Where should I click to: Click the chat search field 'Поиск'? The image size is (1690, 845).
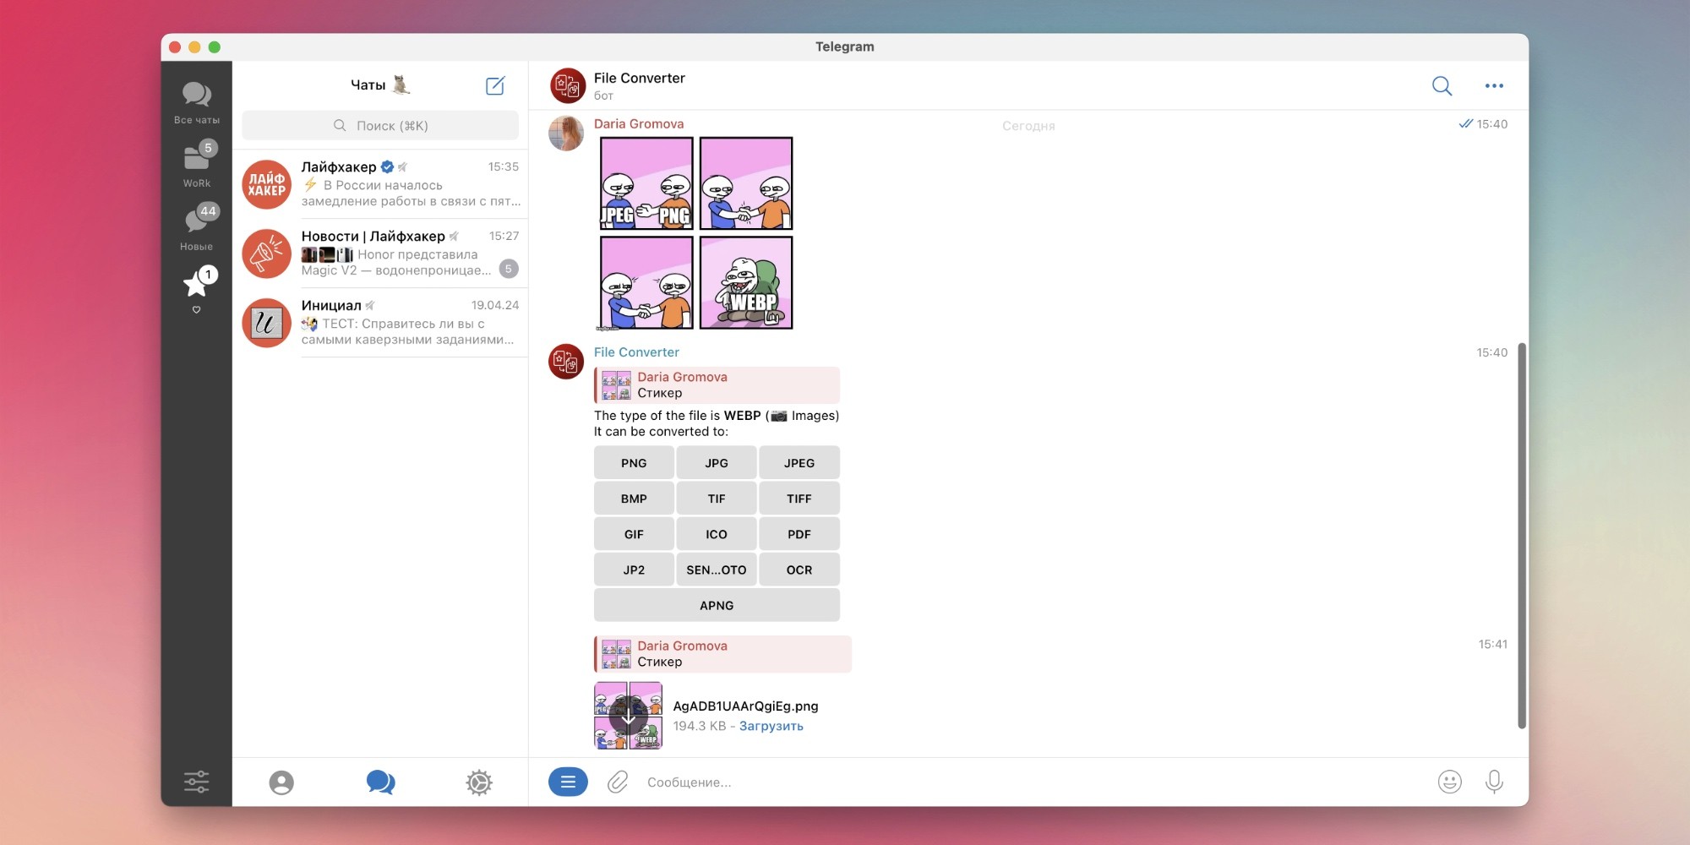pyautogui.click(x=380, y=125)
